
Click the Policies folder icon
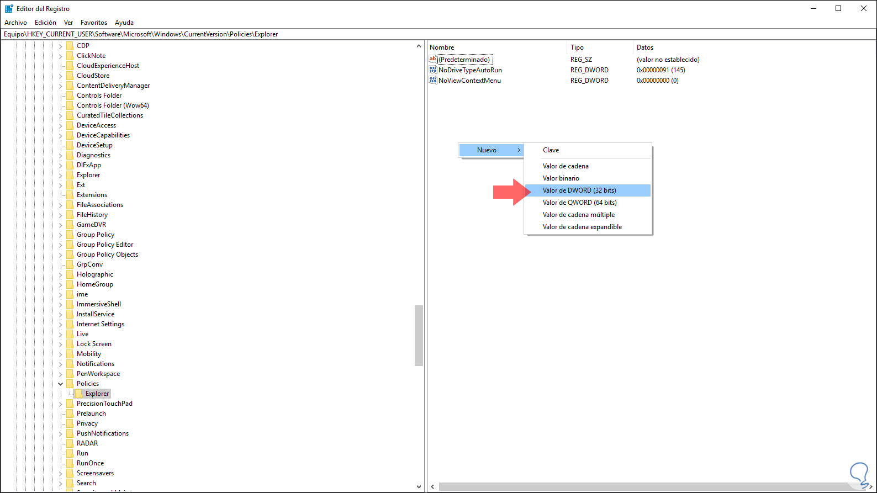[70, 384]
